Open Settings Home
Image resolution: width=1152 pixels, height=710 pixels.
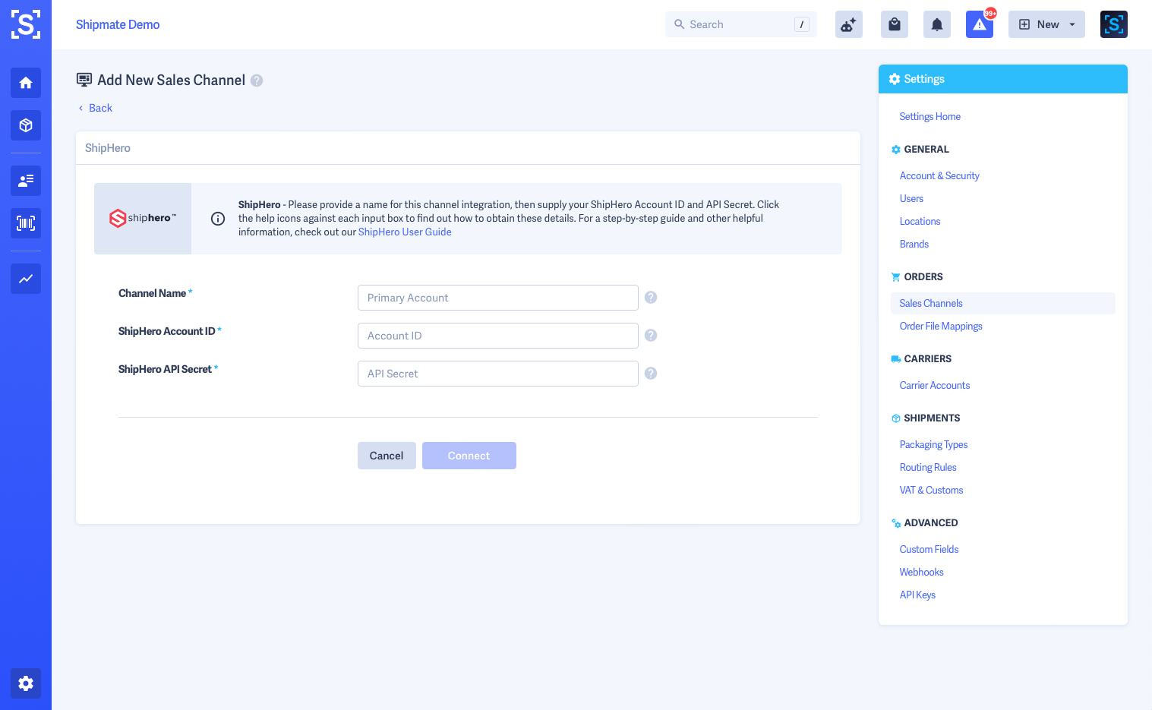click(930, 116)
